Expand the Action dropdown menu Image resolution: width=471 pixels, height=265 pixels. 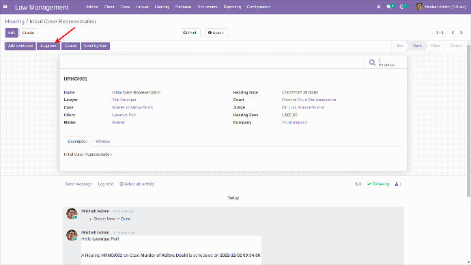point(216,33)
